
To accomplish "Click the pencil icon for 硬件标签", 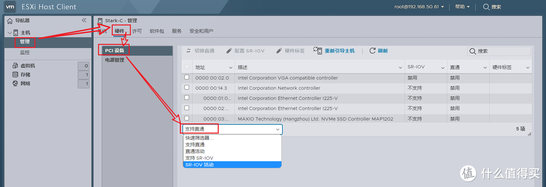I will coord(279,51).
